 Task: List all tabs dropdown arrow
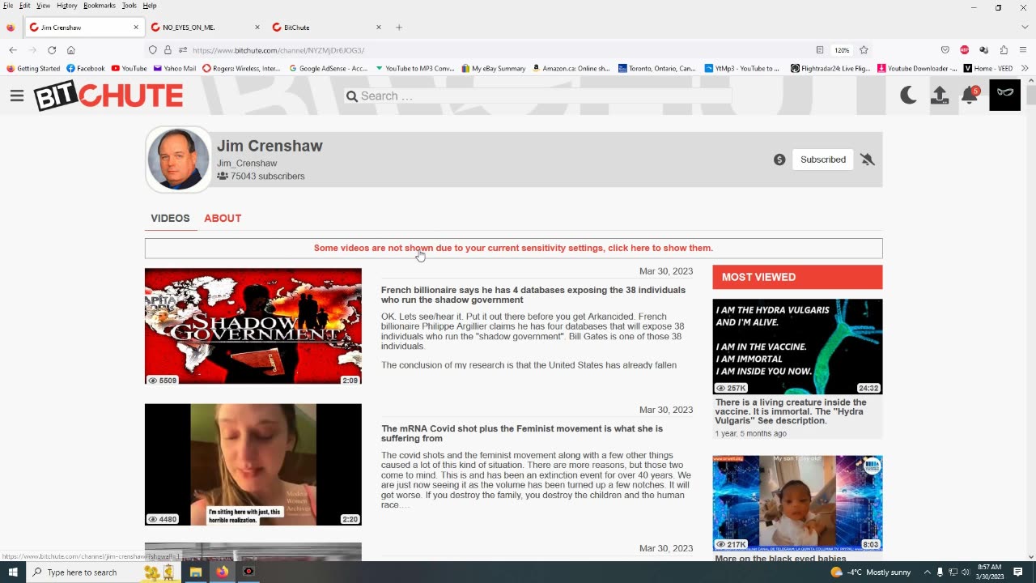point(1024,28)
